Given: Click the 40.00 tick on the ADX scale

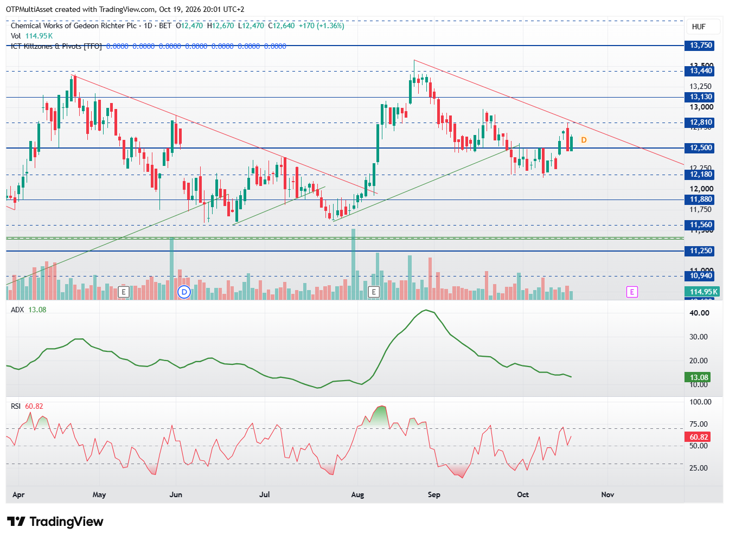Looking at the screenshot, I should tap(699, 313).
